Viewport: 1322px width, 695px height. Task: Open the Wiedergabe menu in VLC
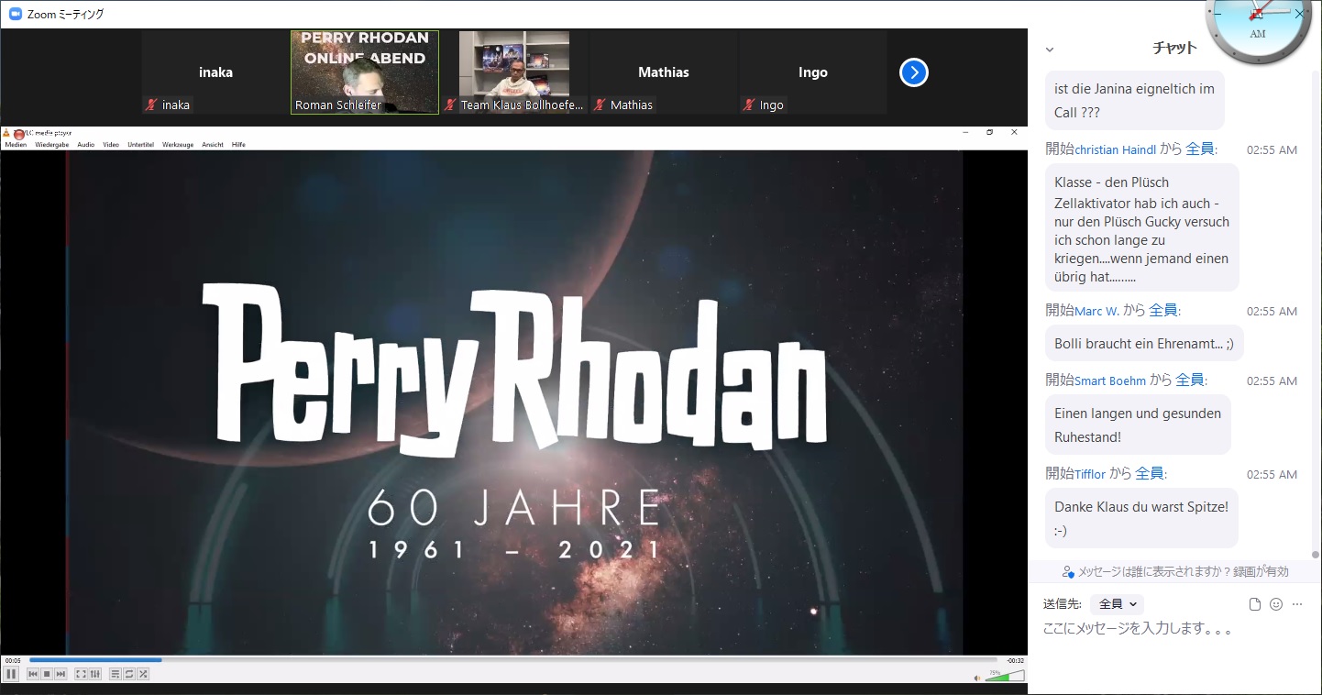click(x=51, y=145)
